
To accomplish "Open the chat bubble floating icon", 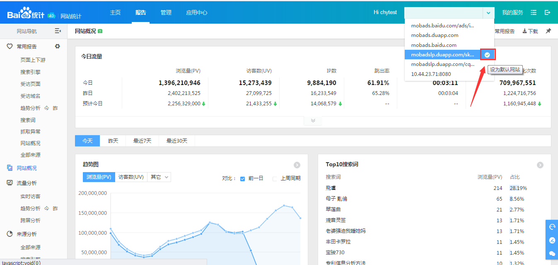I will (x=552, y=253).
